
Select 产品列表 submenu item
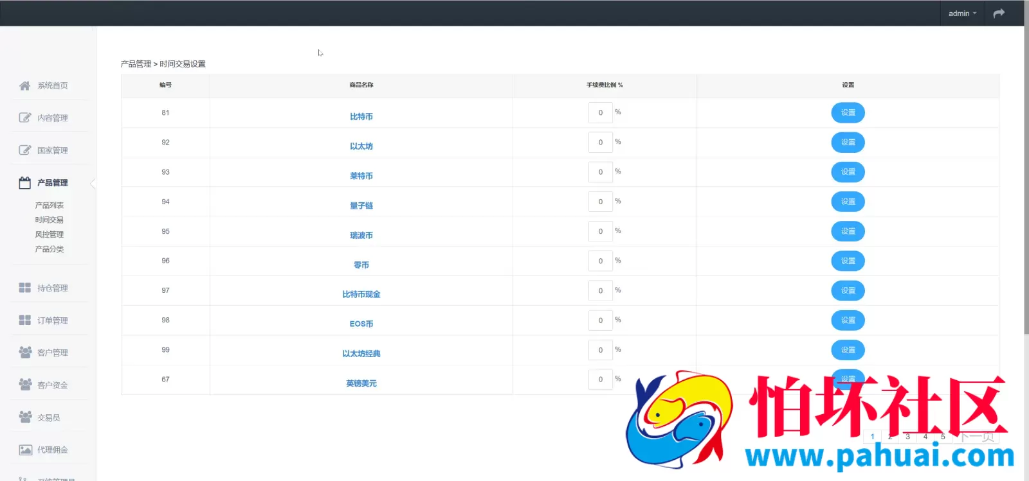pyautogui.click(x=50, y=206)
